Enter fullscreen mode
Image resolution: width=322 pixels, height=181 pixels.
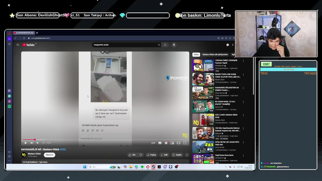click(x=185, y=143)
